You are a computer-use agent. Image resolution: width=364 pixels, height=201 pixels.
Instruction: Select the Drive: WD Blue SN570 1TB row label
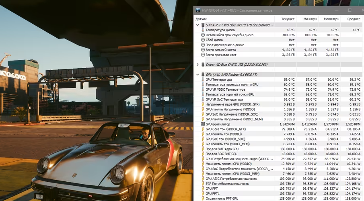236,65
